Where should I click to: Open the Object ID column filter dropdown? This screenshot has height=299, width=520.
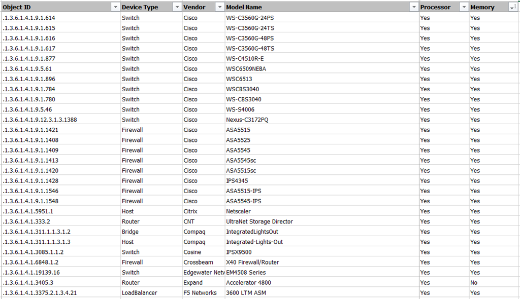(x=115, y=7)
